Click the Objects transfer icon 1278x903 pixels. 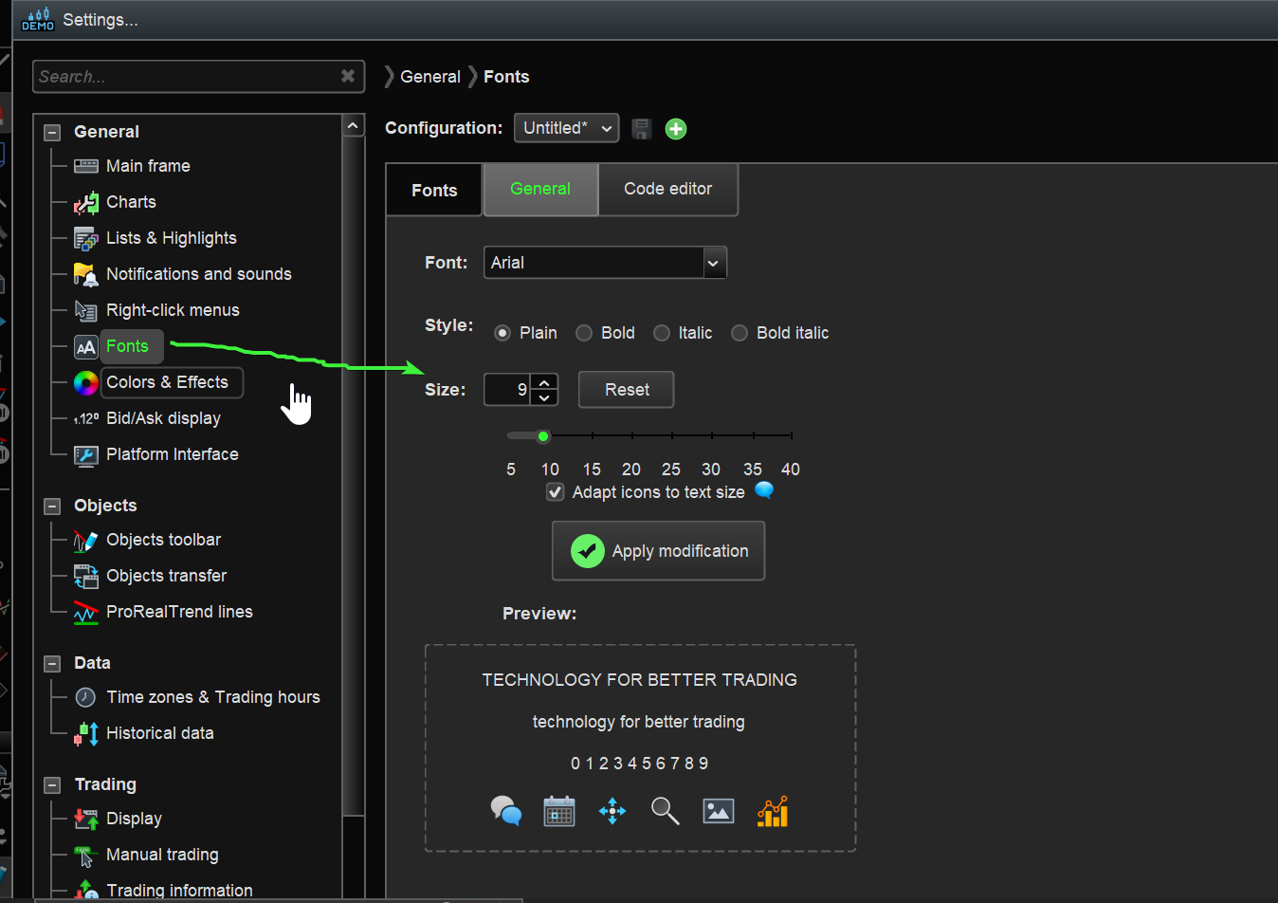(x=86, y=576)
